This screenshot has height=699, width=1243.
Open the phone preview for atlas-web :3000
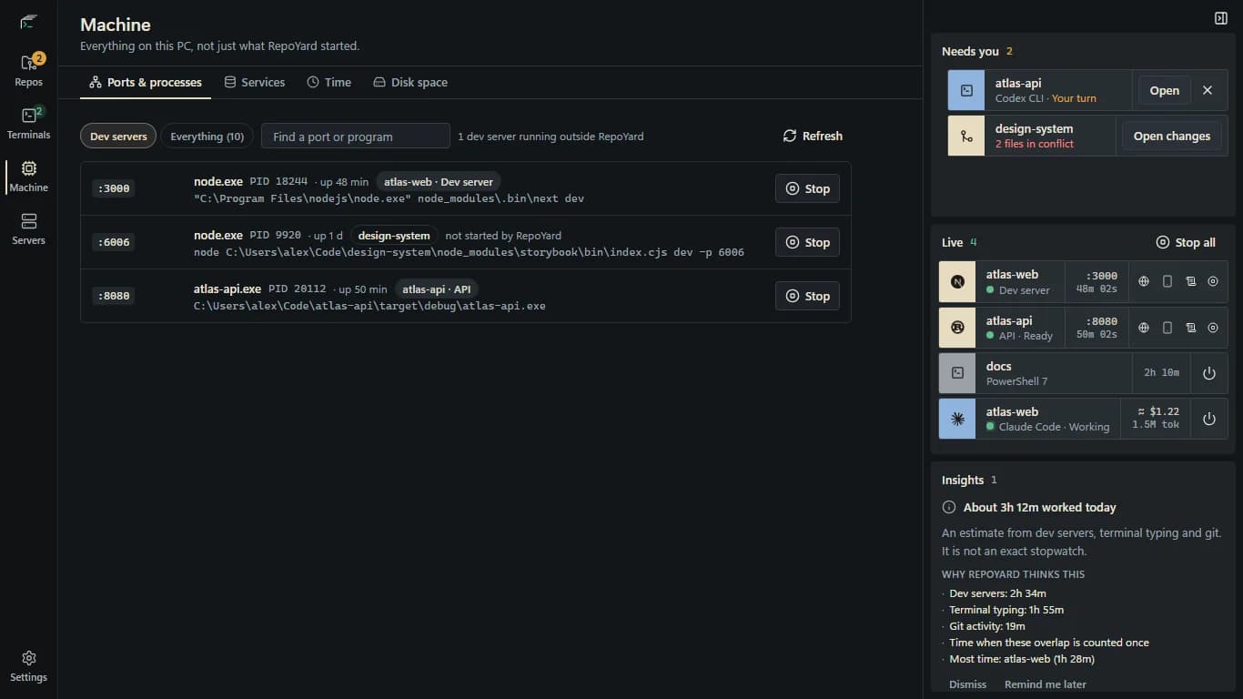1167,282
